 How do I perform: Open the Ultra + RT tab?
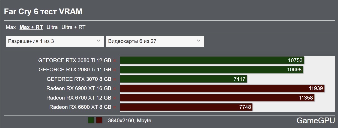tap(73, 27)
